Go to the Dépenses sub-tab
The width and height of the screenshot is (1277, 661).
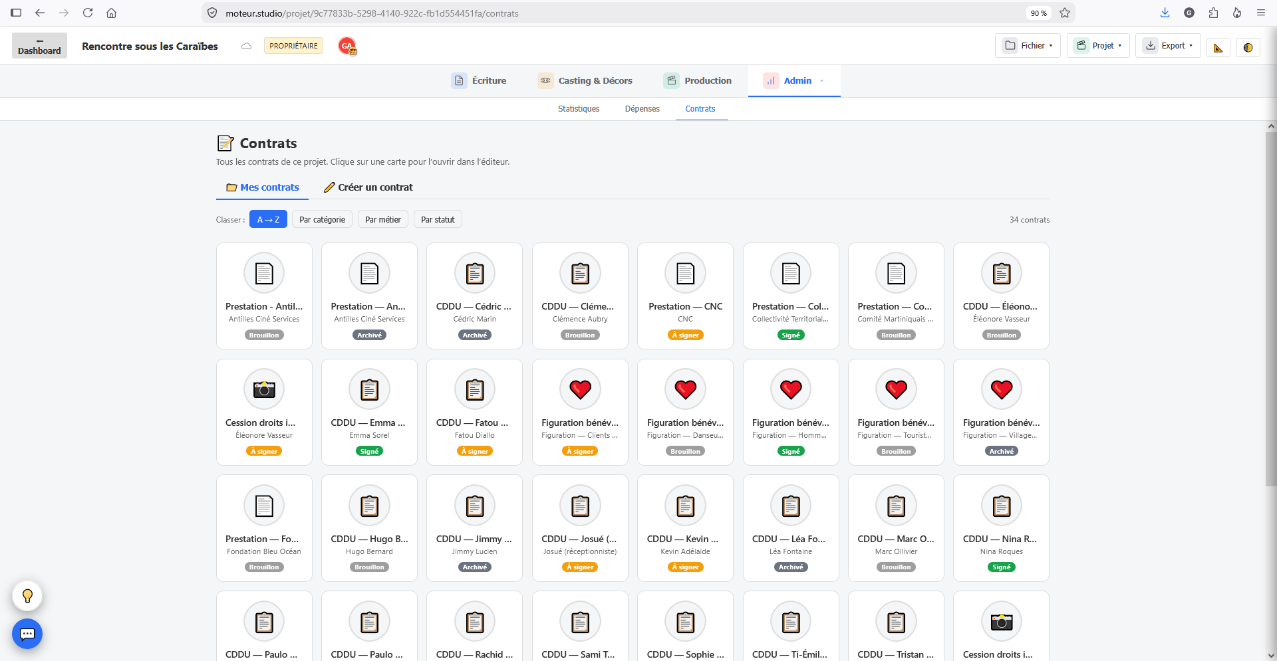point(642,109)
